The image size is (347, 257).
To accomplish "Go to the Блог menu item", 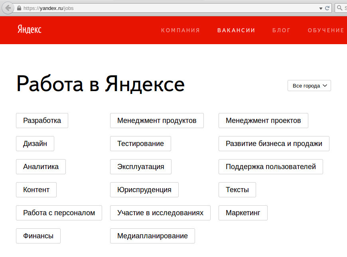I will coord(281,30).
